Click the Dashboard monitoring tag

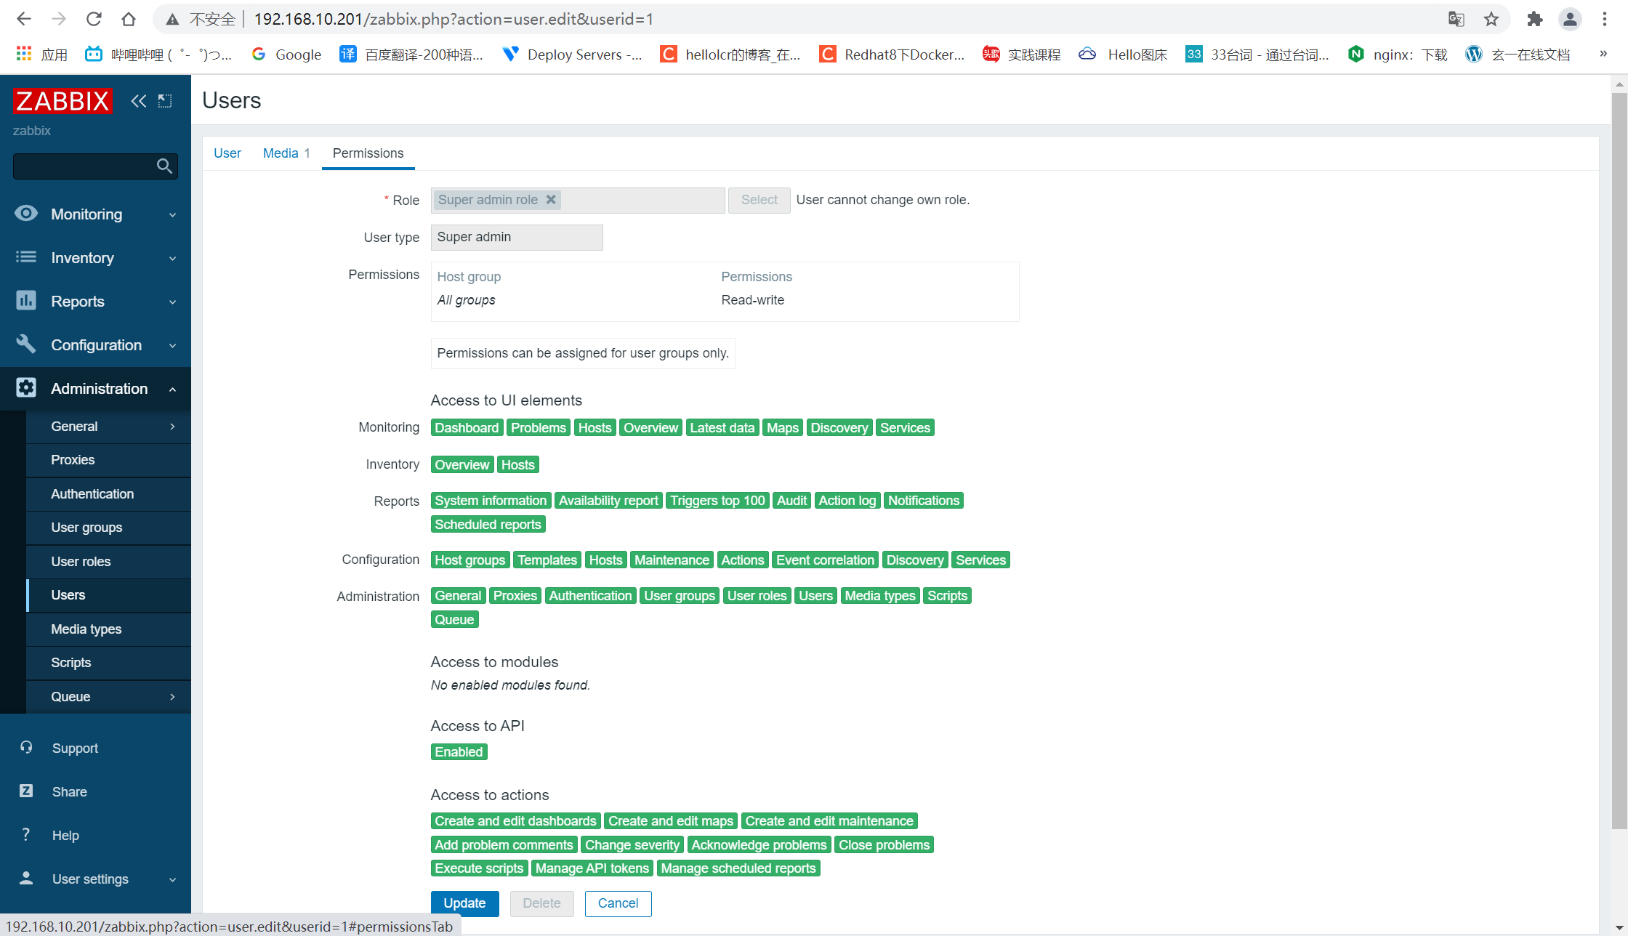[x=467, y=428]
